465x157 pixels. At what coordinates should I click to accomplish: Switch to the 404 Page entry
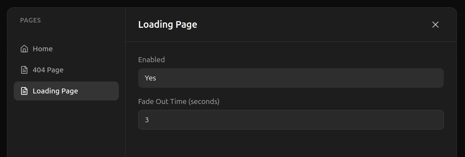point(48,70)
